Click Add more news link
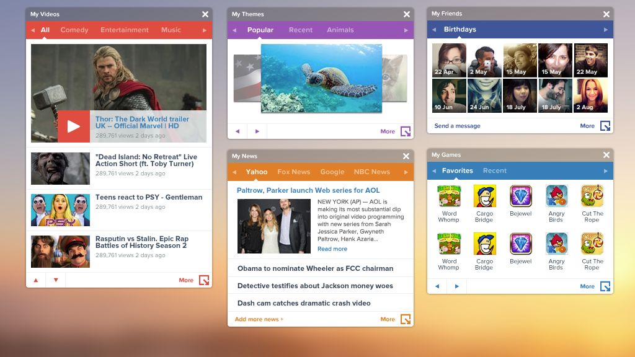The image size is (635, 357). pos(259,319)
